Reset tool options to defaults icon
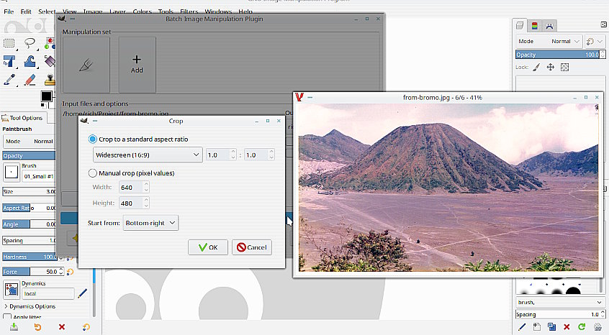The width and height of the screenshot is (609, 335). point(86,327)
